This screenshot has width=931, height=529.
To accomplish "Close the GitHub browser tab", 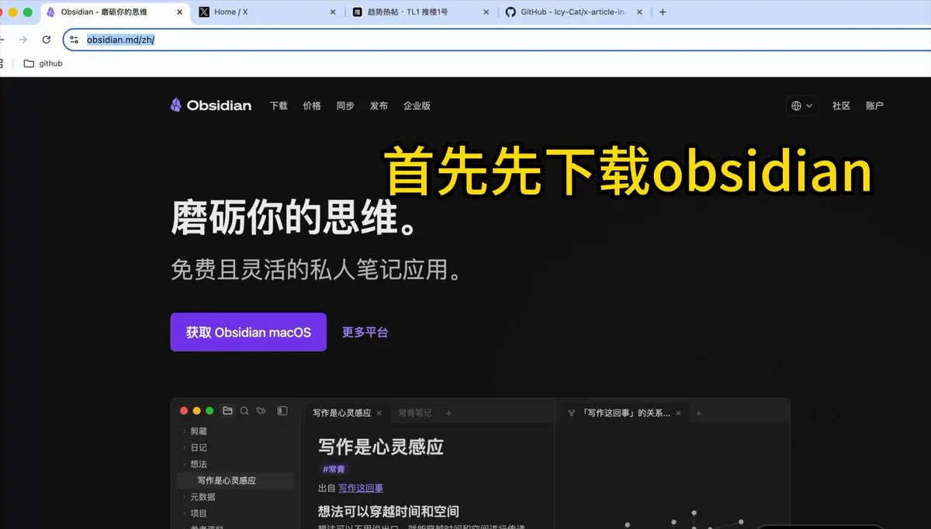I will coord(640,12).
